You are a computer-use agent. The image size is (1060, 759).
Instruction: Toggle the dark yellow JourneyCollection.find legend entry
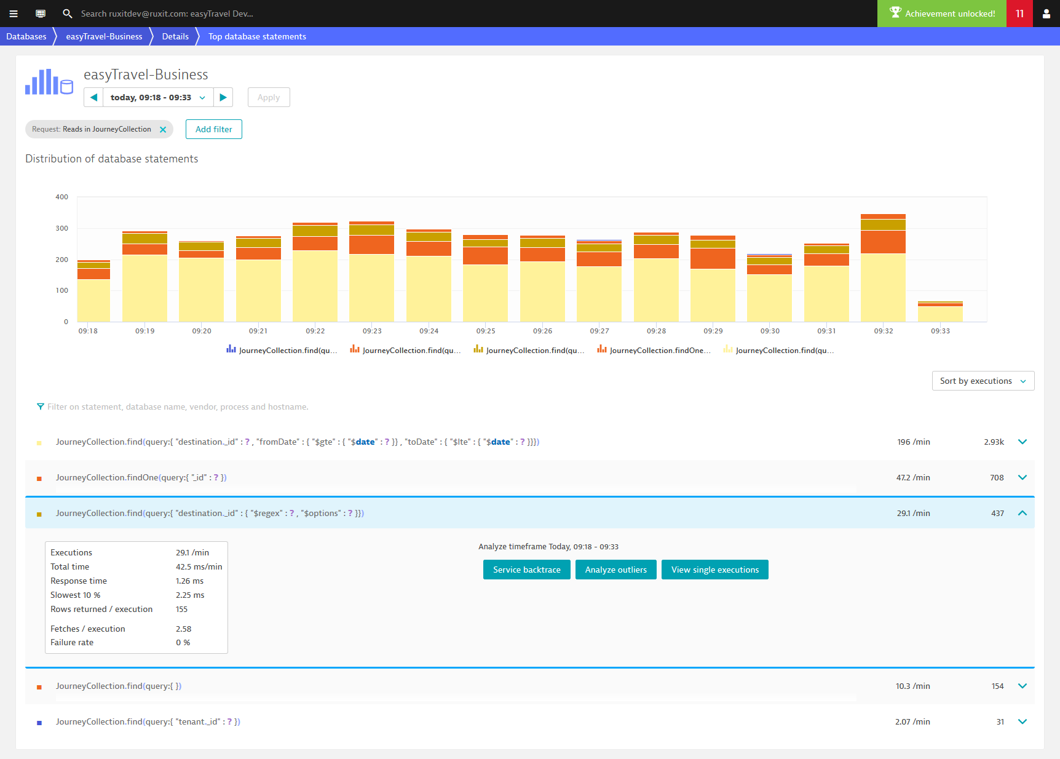529,350
